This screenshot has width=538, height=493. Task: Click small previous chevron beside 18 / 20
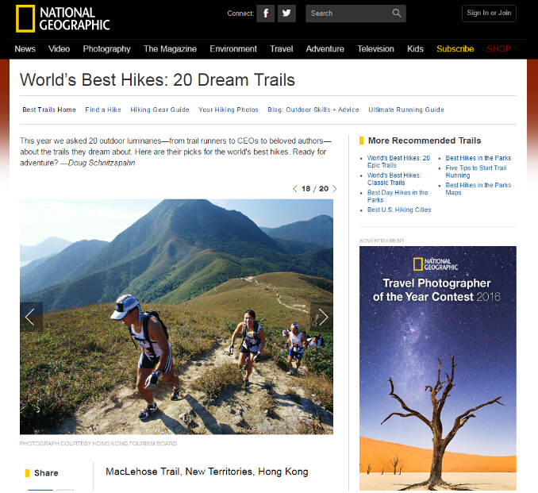click(294, 189)
